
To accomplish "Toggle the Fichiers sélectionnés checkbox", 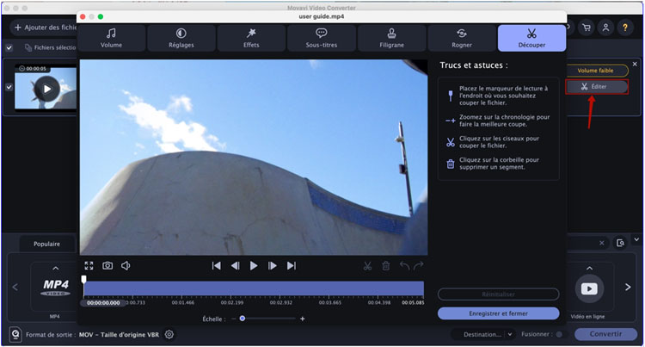I will 9,47.
